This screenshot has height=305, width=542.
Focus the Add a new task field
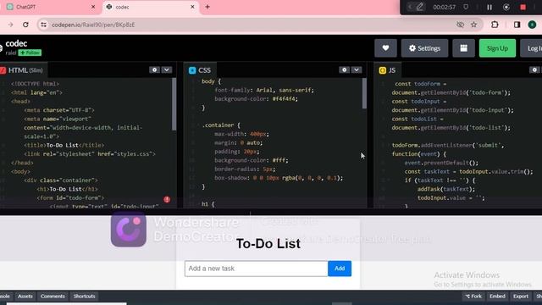point(256,269)
